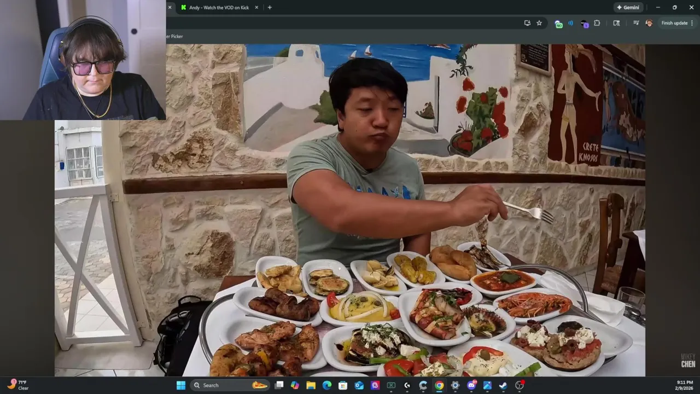Select the 'Andy - Watch the VOD on Kick' tab
The image size is (700, 394).
[x=219, y=8]
